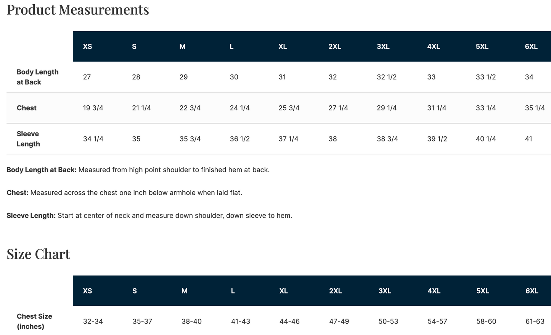Click the Body Length at Back row label

pos(38,77)
